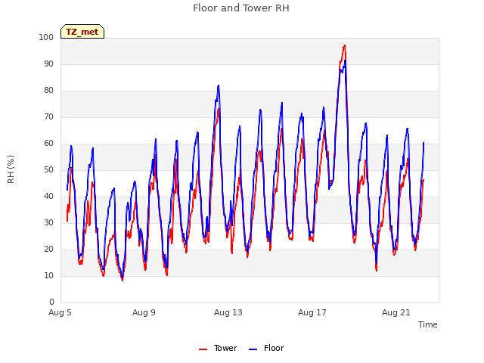Click the y-axis tick label 70
This screenshot has width=484, height=363.
point(48,117)
